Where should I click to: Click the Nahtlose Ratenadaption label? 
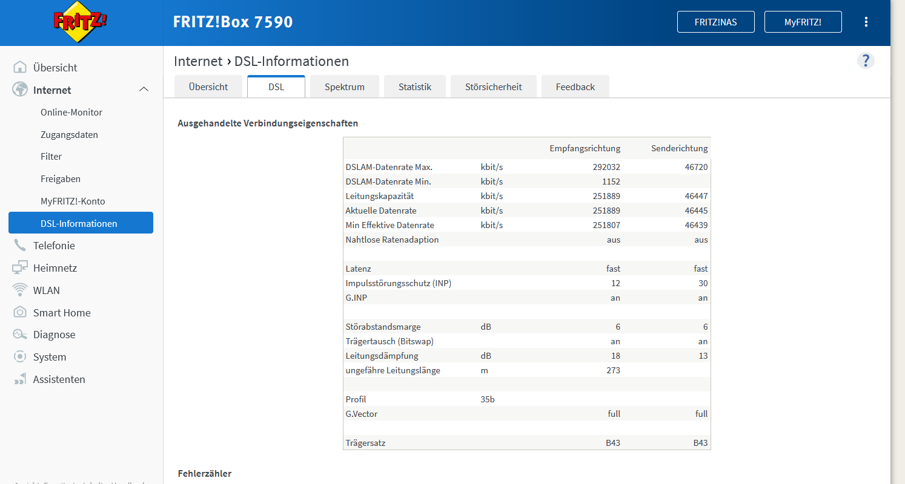click(392, 240)
